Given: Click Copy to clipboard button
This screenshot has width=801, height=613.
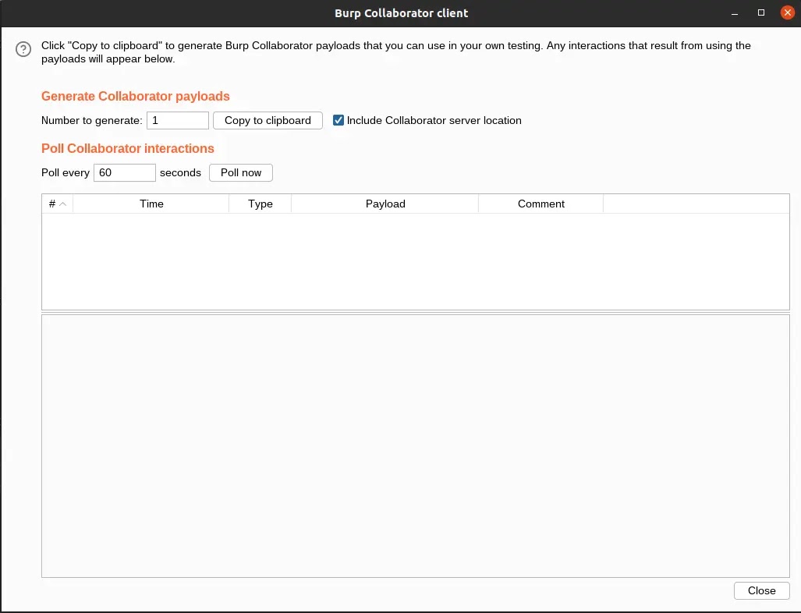Looking at the screenshot, I should 268,121.
